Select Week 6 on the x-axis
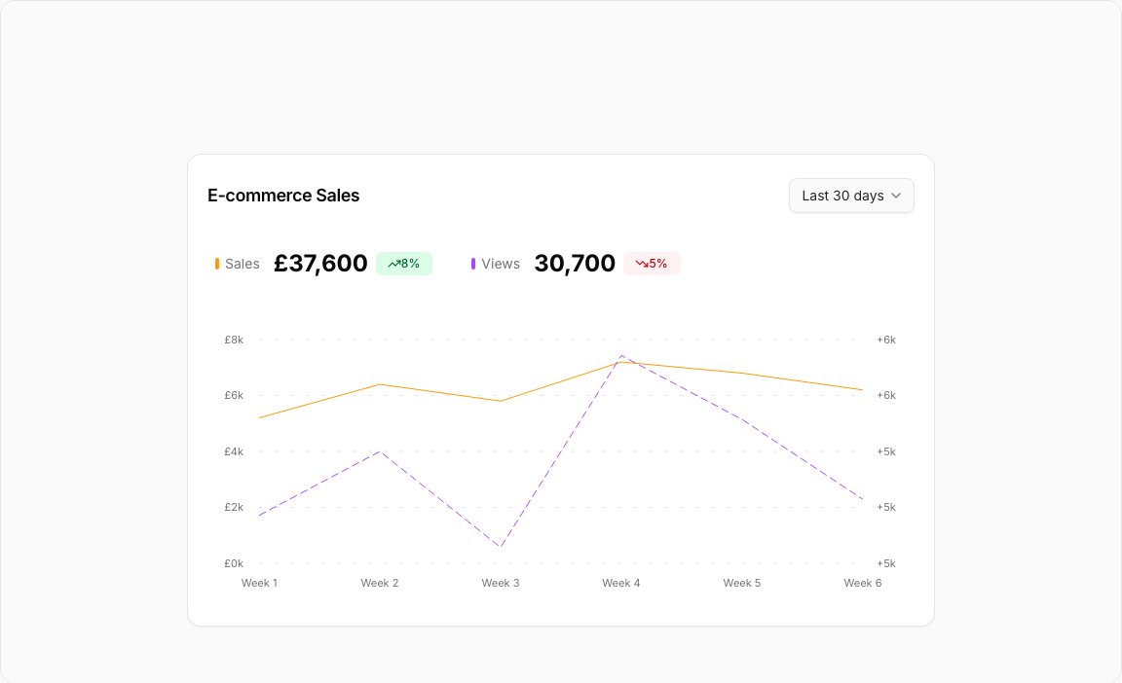The image size is (1122, 683). [862, 583]
